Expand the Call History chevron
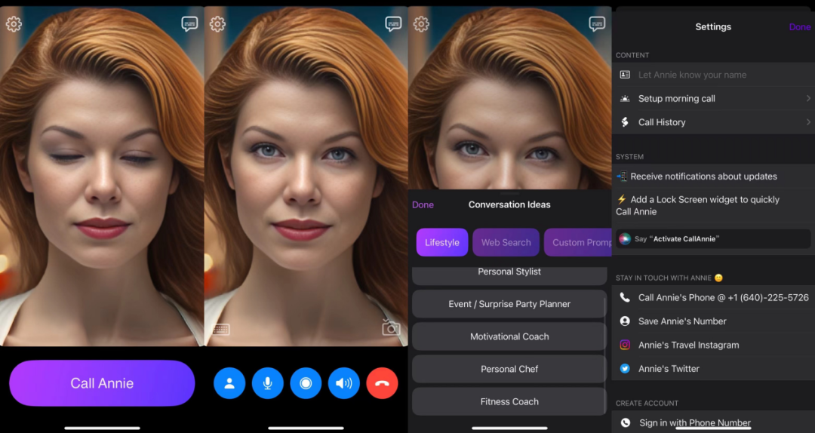The height and width of the screenshot is (433, 815). 808,122
